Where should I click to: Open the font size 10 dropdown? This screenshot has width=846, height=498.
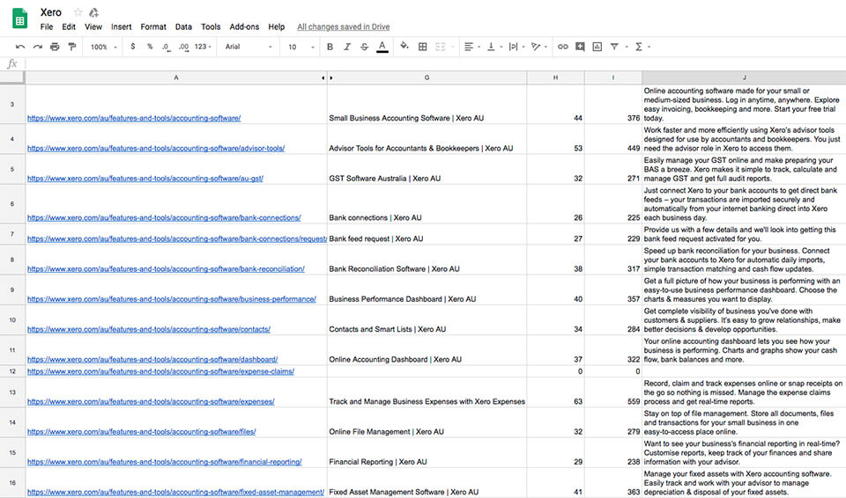pos(301,47)
